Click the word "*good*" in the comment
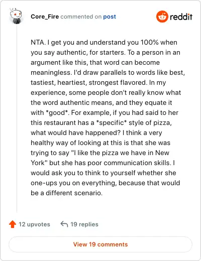Image resolution: width=201 pixels, height=261 pixels. point(57,112)
